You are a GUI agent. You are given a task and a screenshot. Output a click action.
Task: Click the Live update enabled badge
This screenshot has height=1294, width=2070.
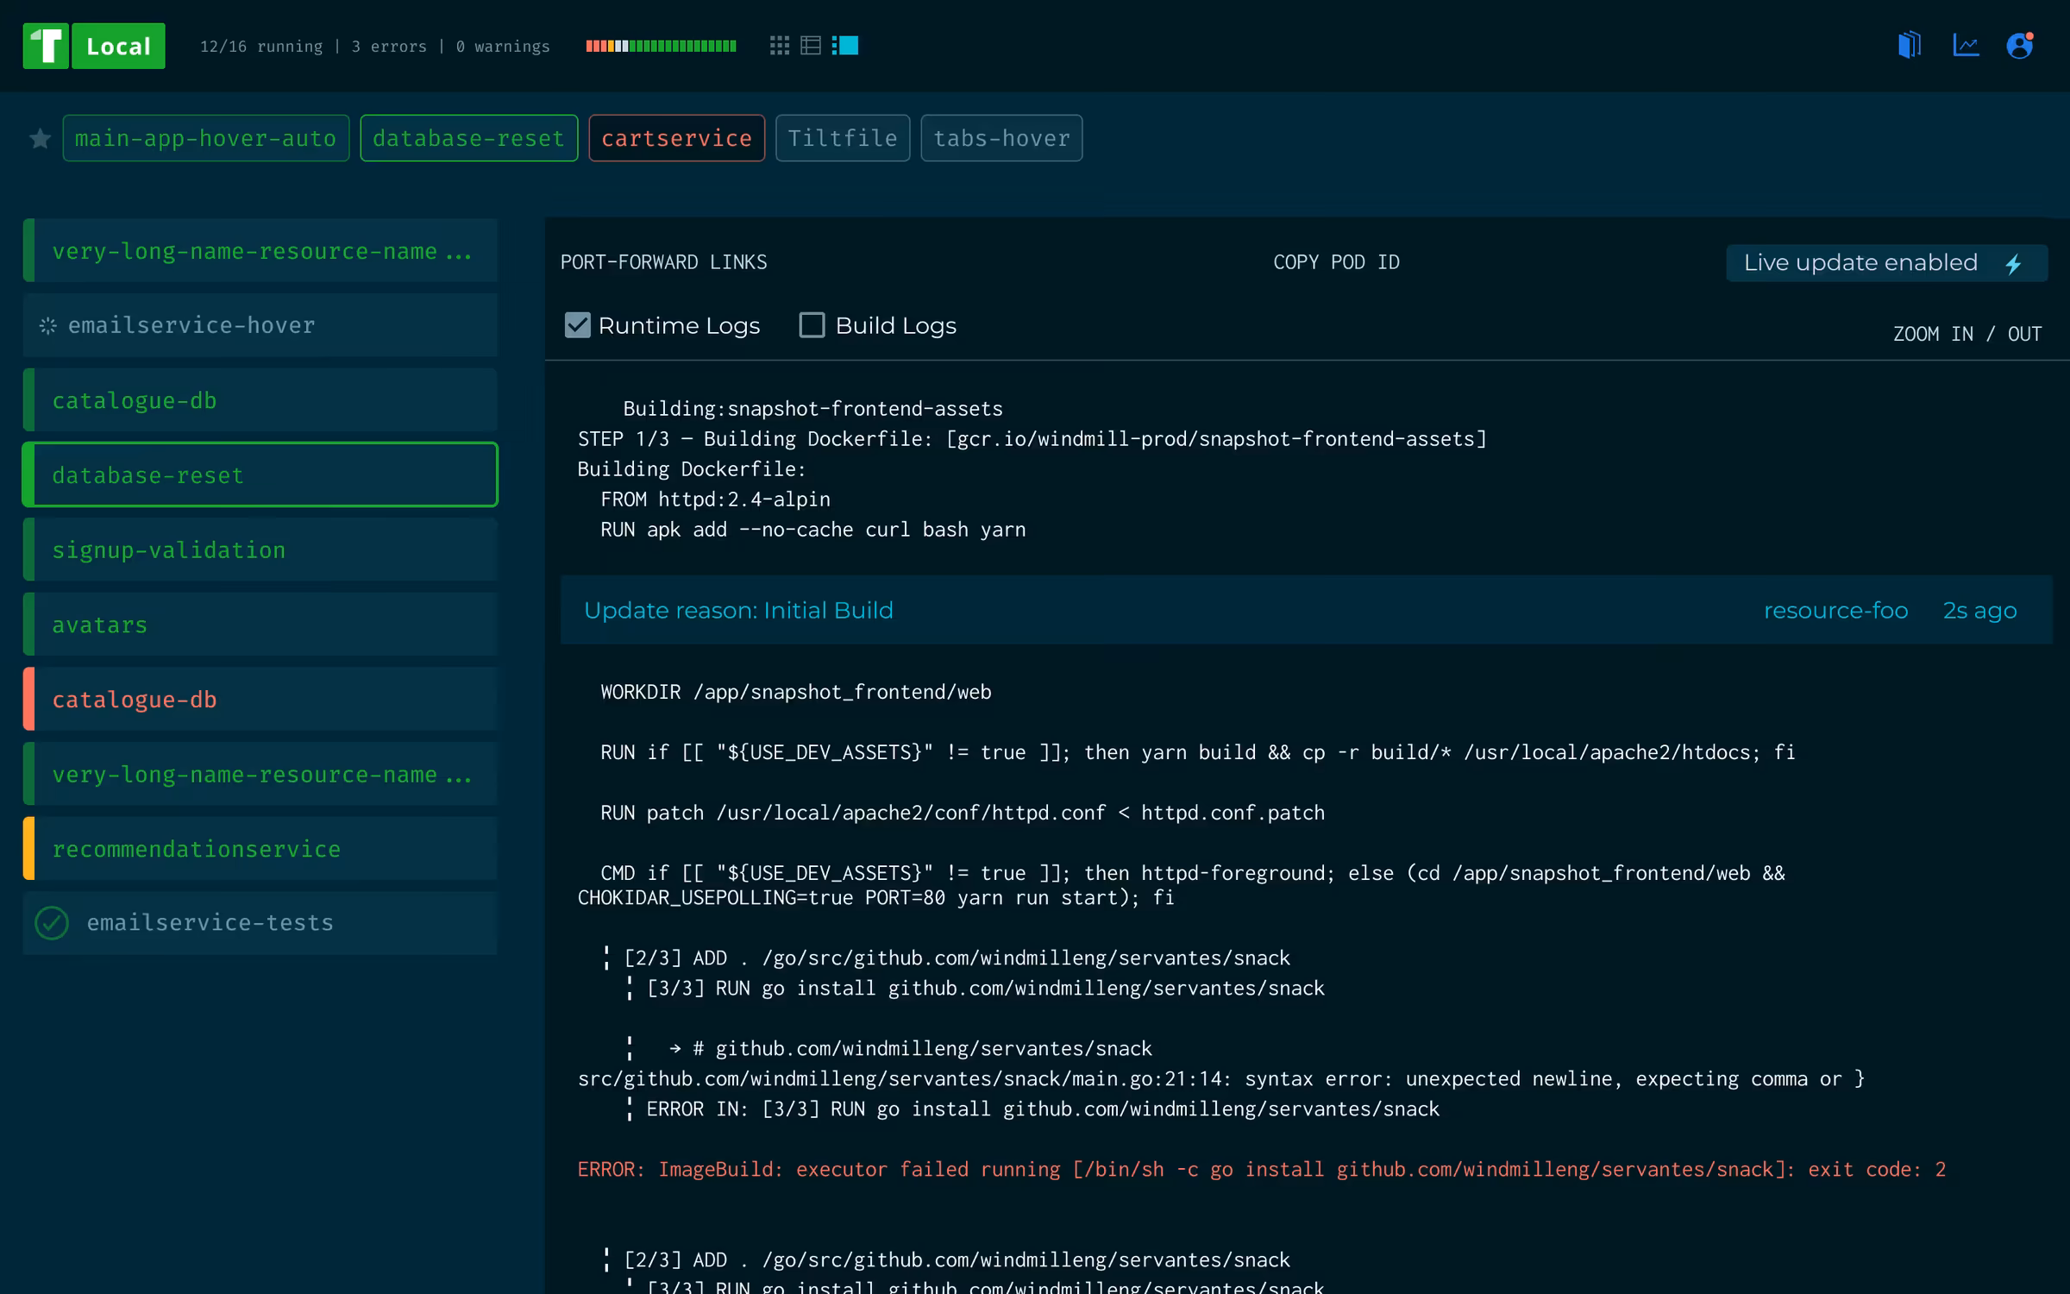click(1886, 263)
